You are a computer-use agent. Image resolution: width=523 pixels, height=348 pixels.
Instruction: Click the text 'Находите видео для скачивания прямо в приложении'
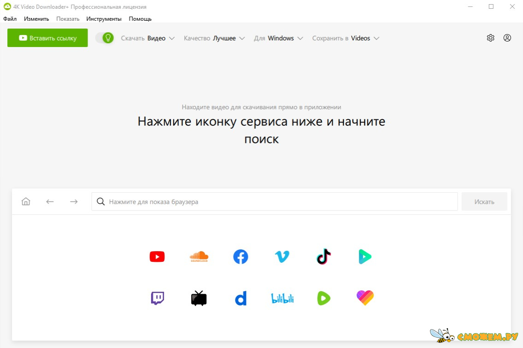262,107
